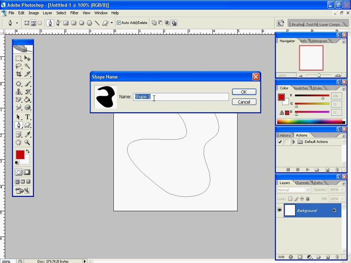Select the Rectangular Marquee tool

click(19, 58)
